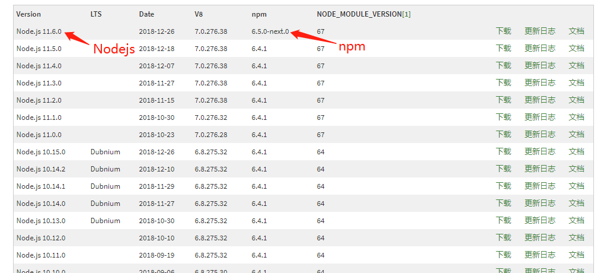Open 下载 link for Node.js 11.0.0

point(503,135)
